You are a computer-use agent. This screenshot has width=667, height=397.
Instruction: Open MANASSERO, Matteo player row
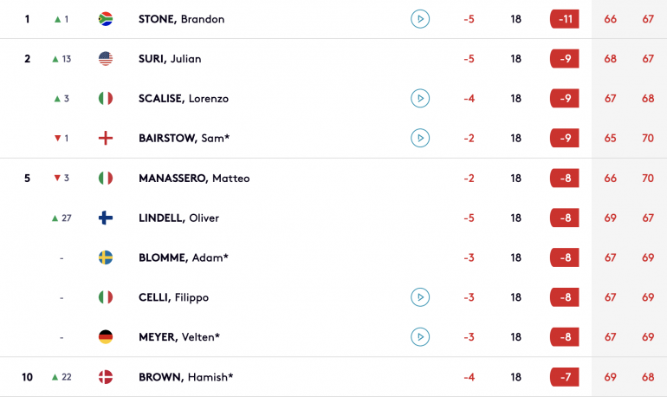pyautogui.click(x=333, y=178)
